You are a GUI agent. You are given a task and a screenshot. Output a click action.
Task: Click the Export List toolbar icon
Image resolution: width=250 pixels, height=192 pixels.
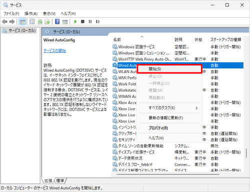coord(47,21)
